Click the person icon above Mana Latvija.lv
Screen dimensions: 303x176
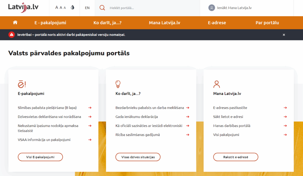(x=216, y=84)
